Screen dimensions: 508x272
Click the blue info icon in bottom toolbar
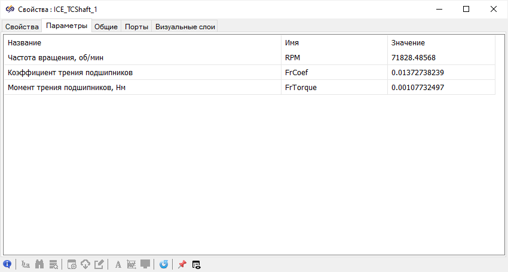pyautogui.click(x=7, y=264)
